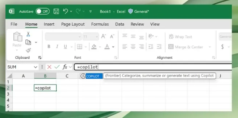Open the Data tab

(120, 24)
